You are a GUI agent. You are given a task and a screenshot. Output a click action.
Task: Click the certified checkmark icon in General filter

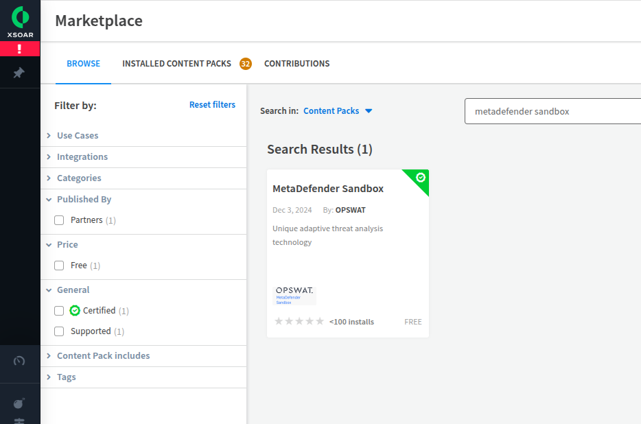click(x=74, y=311)
